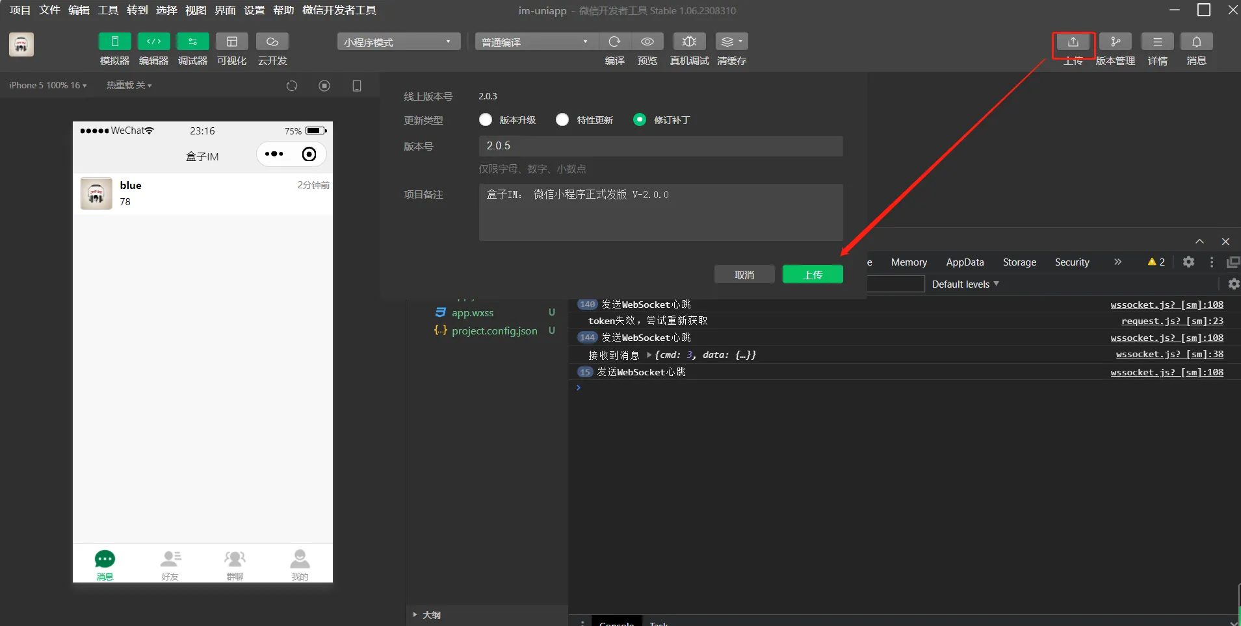Select the 修订补丁 radio button
1241x626 pixels.
pyautogui.click(x=640, y=120)
